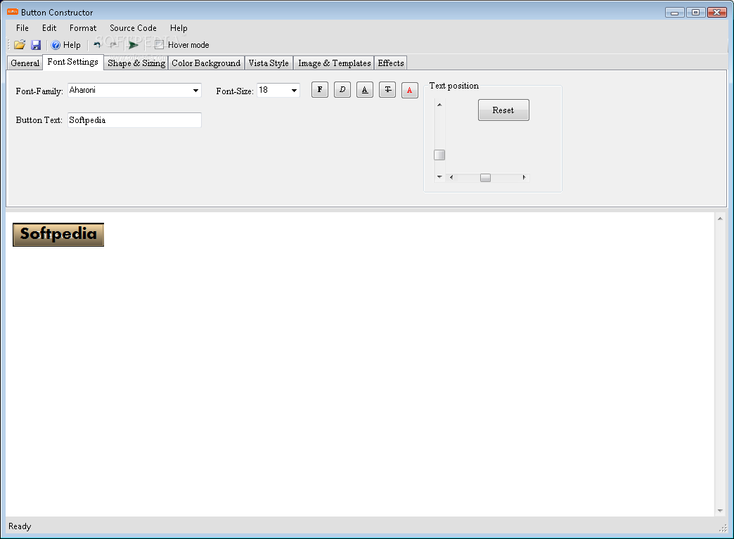
Task: Click up arrow of vertical text position slider
Action: pos(439,104)
